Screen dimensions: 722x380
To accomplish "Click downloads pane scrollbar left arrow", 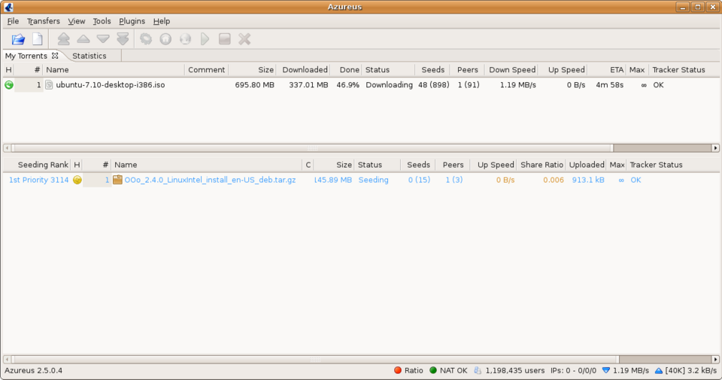I will (x=7, y=147).
